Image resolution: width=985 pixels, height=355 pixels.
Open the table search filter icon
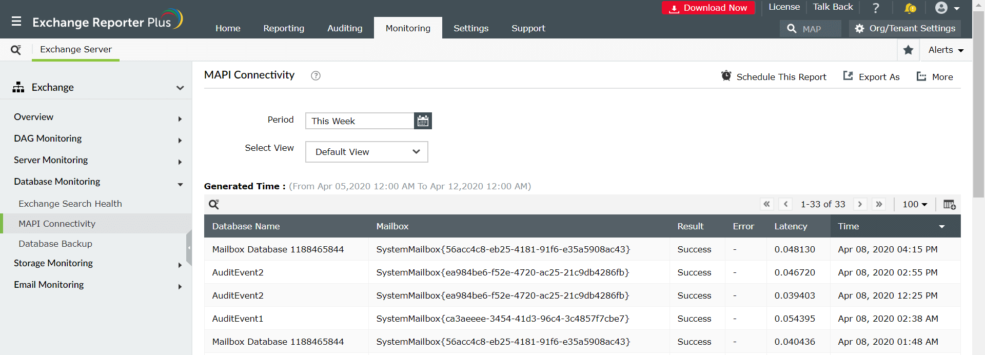pyautogui.click(x=214, y=205)
